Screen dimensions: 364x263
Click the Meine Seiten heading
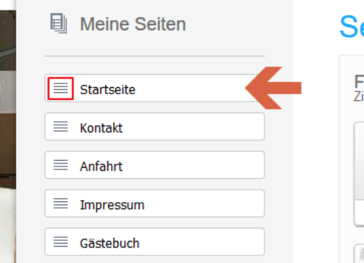(133, 24)
